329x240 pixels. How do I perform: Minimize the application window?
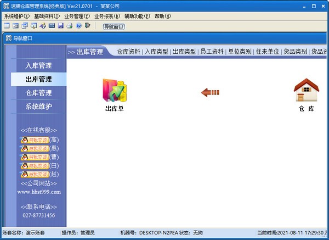pyautogui.click(x=304, y=6)
